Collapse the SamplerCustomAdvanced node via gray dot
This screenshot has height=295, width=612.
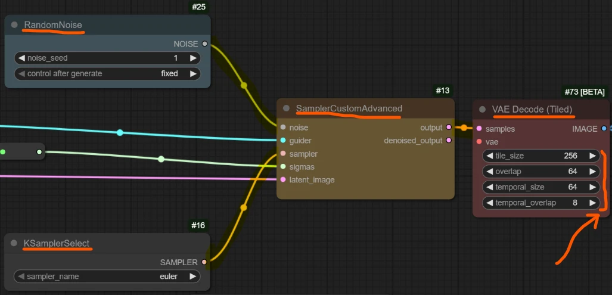tap(286, 108)
